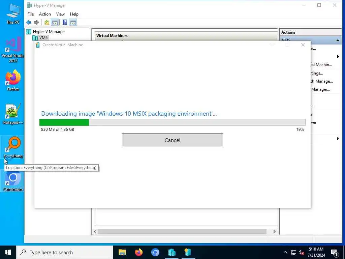
Task: Toggle the Show/Hide Console Tree toolbar icon
Action: tap(55, 22)
